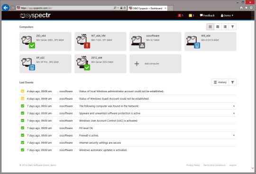The width and height of the screenshot is (256, 174).
Task: Click green check for Fill level OK event
Action: [23, 128]
